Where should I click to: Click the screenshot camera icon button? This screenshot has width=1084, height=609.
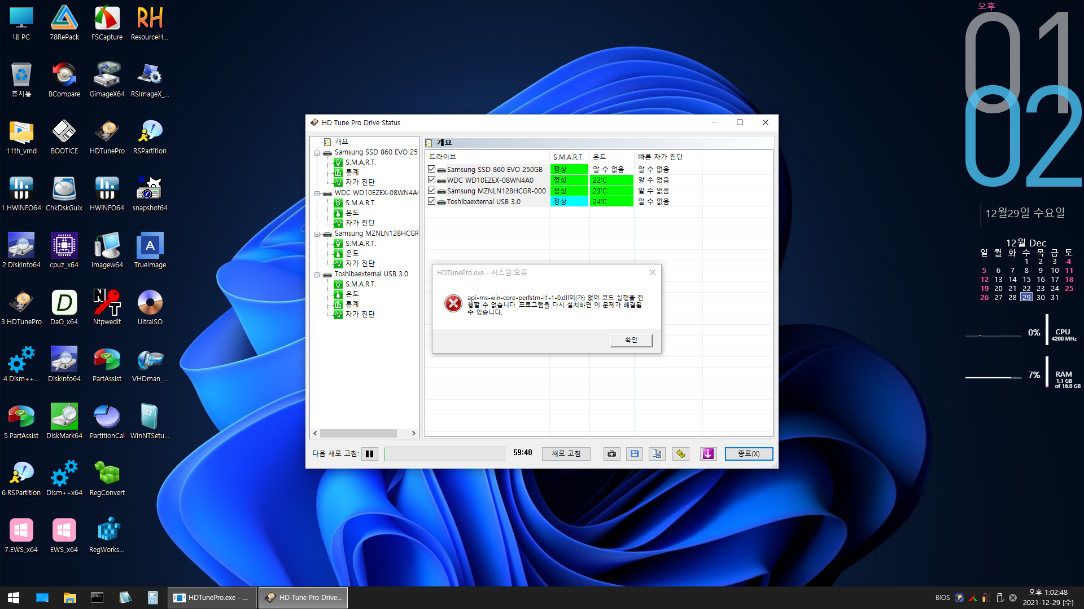pyautogui.click(x=611, y=454)
